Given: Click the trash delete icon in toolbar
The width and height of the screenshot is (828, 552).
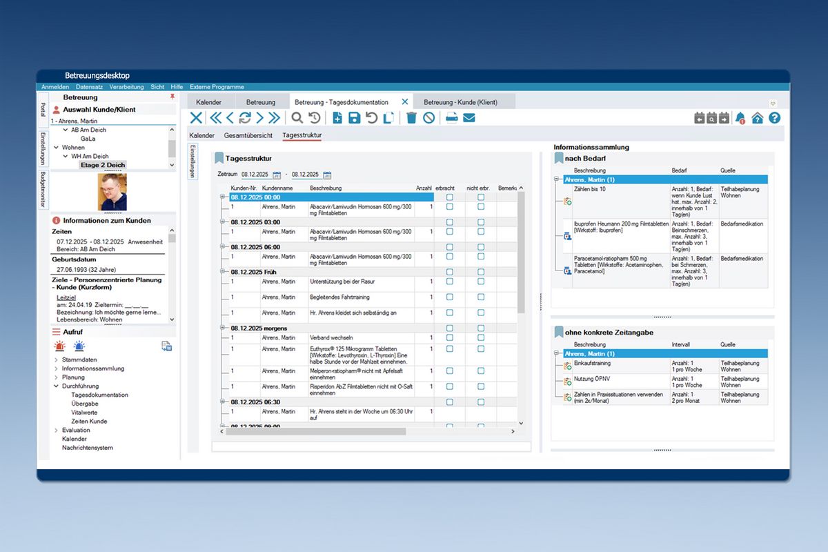Looking at the screenshot, I should pyautogui.click(x=411, y=118).
